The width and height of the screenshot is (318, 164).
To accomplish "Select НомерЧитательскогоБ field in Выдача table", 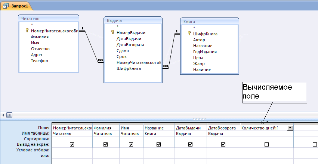I will click(x=139, y=62).
